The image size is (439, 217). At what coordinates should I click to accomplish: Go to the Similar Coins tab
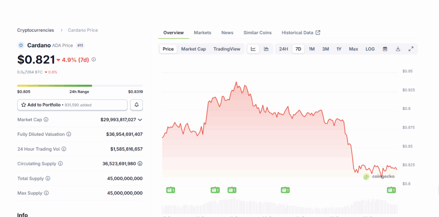pyautogui.click(x=257, y=33)
